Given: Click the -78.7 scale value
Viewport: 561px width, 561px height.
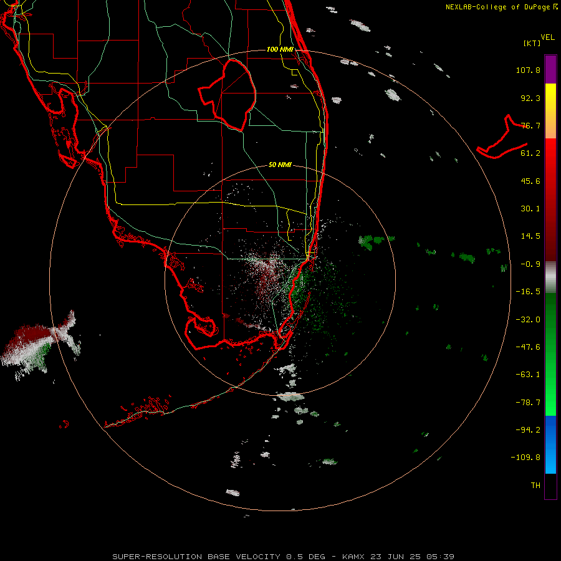Looking at the screenshot, I should tap(528, 403).
